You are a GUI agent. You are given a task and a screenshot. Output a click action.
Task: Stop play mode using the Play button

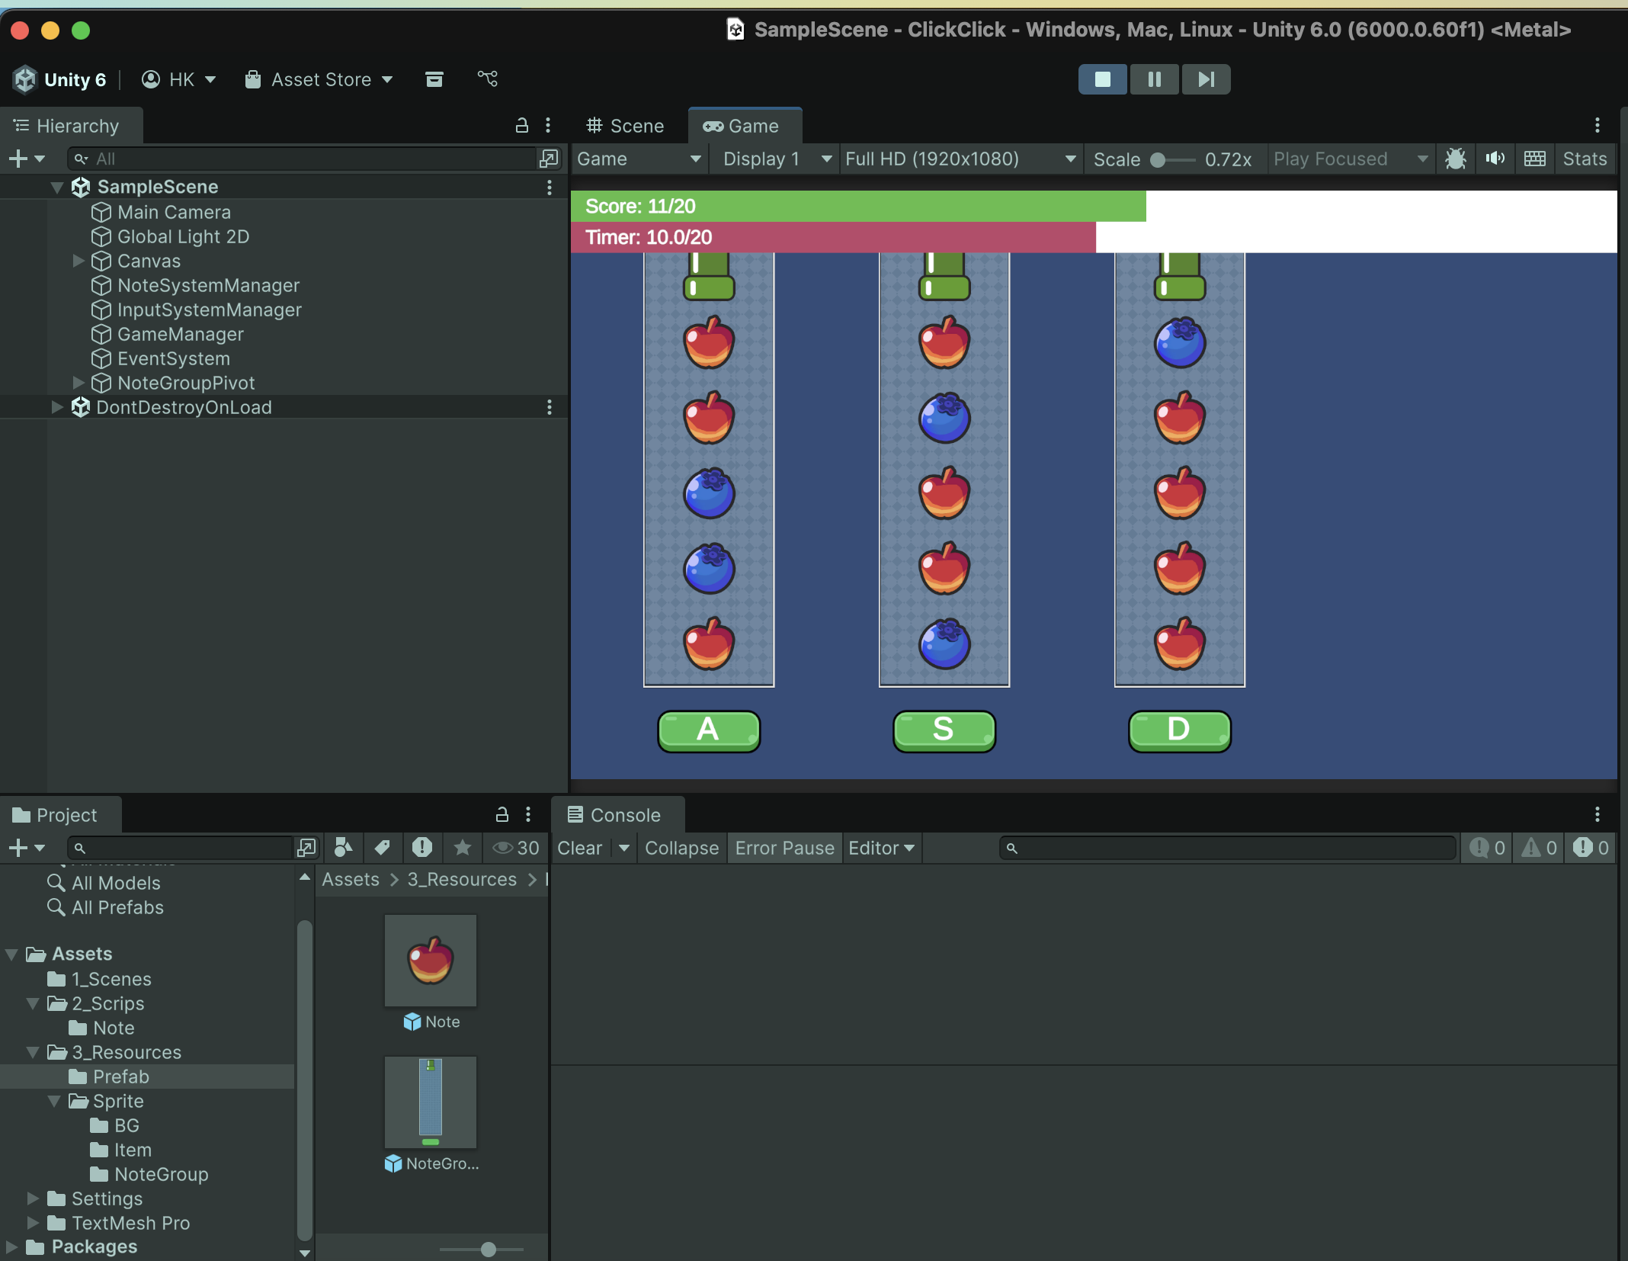(1102, 79)
